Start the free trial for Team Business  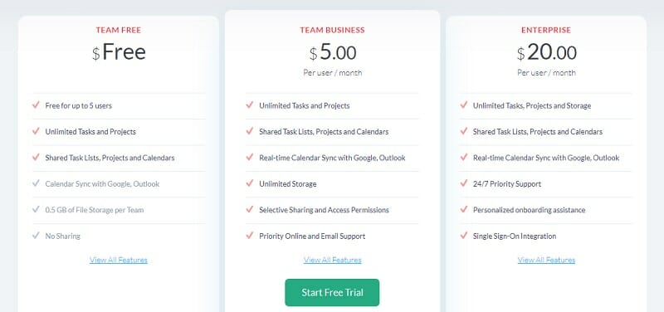pyautogui.click(x=332, y=293)
